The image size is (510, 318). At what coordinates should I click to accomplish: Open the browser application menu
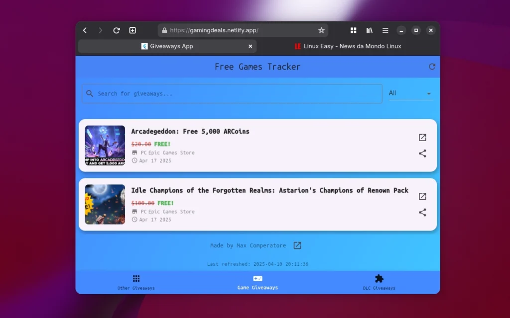coord(385,30)
